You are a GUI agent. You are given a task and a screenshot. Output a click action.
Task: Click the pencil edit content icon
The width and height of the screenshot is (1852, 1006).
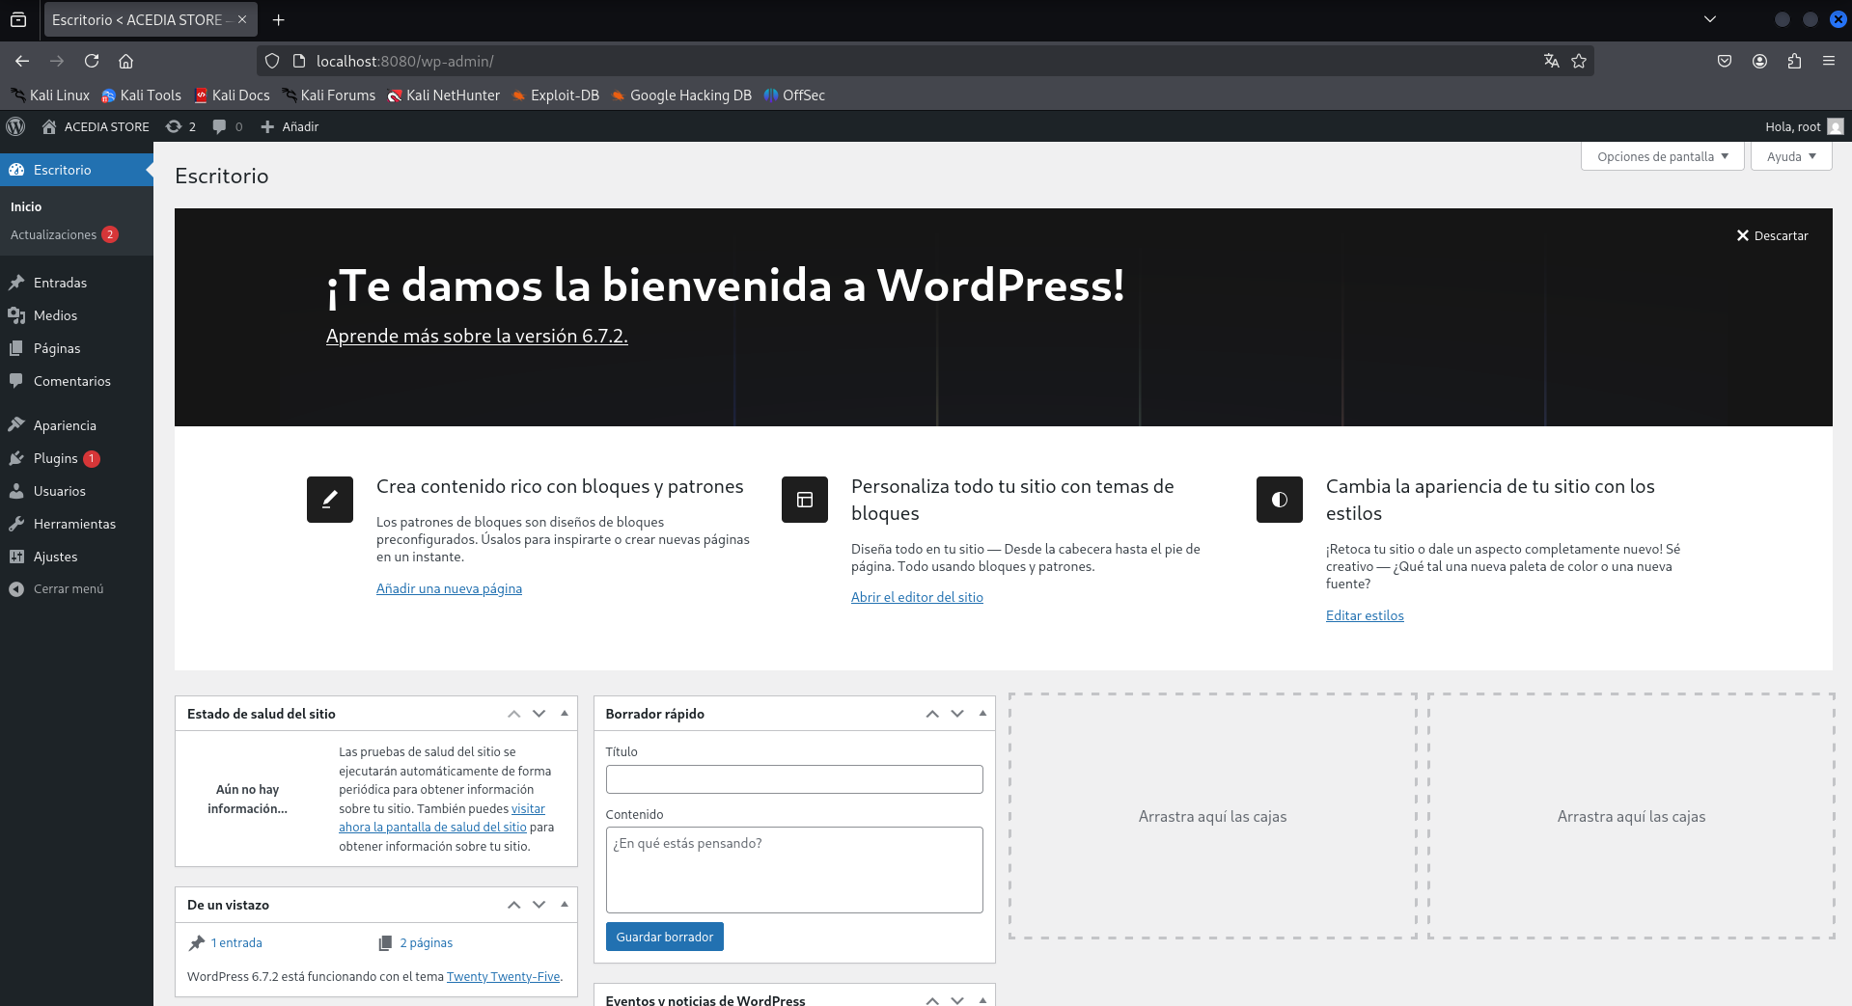(x=330, y=500)
